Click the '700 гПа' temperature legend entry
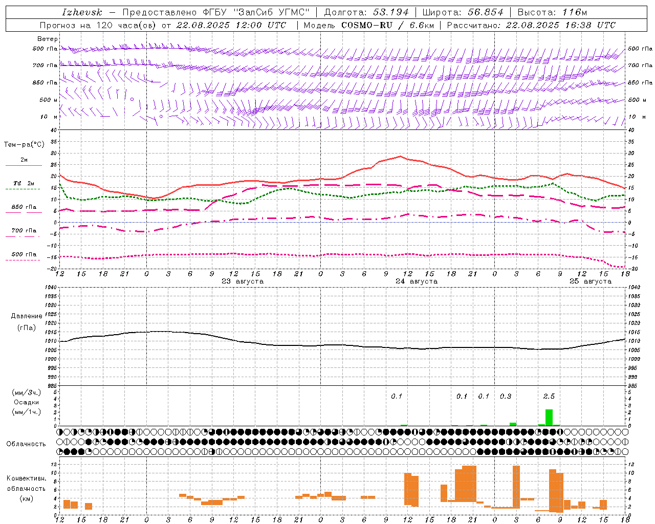Image resolution: width=655 pixels, height=524 pixels. 24,231
